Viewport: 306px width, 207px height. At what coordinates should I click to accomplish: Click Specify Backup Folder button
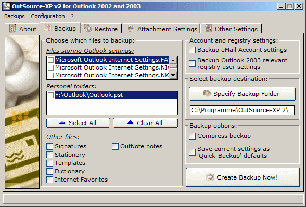(x=242, y=94)
